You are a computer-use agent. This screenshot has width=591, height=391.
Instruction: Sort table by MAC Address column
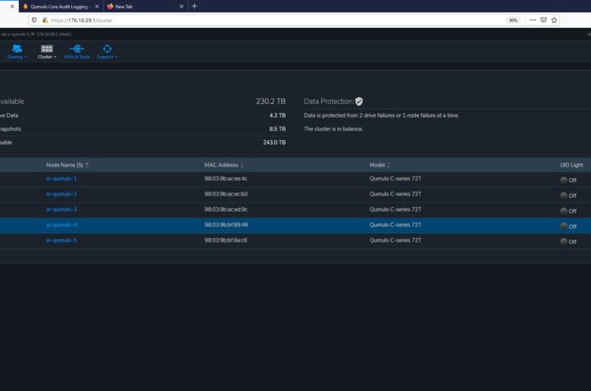(x=224, y=164)
